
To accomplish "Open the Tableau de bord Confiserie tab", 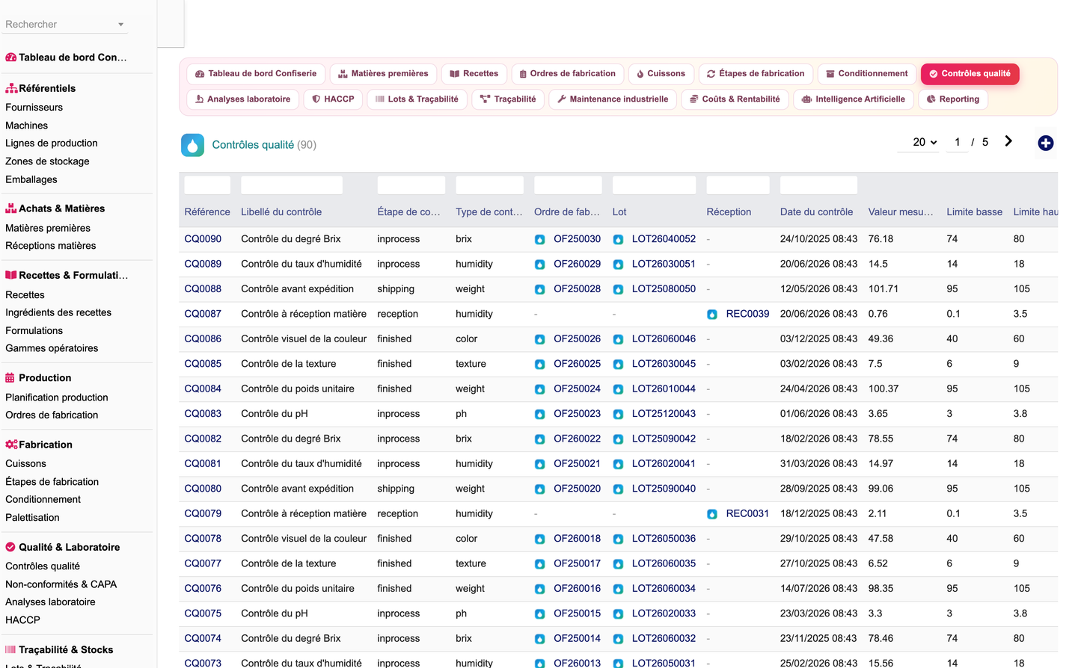I will tap(256, 74).
